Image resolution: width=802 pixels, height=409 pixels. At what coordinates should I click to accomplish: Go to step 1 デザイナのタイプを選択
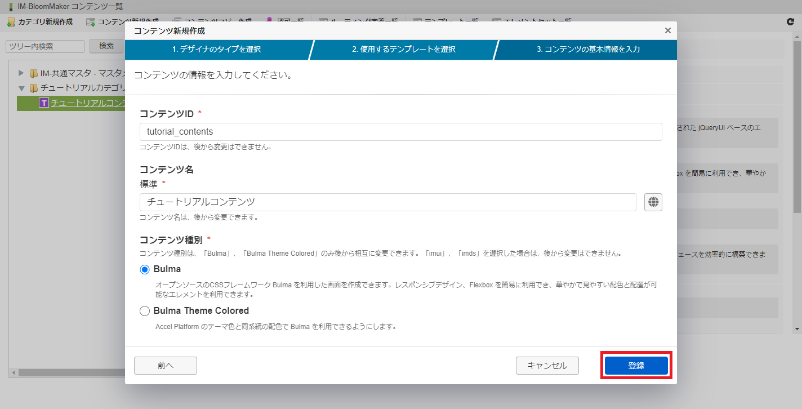pos(217,50)
